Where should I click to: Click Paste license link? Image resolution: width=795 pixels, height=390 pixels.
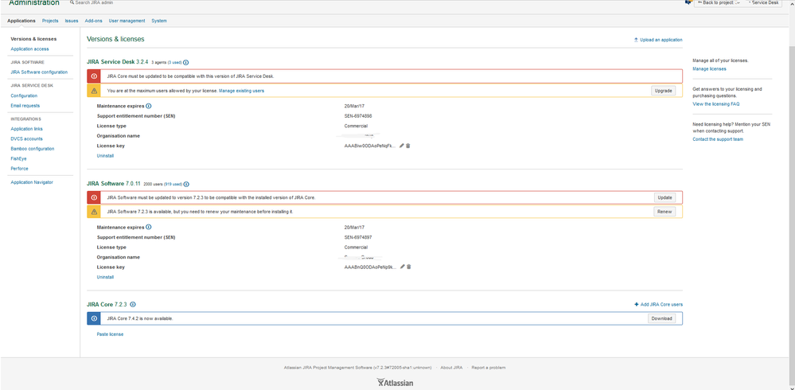click(x=110, y=334)
